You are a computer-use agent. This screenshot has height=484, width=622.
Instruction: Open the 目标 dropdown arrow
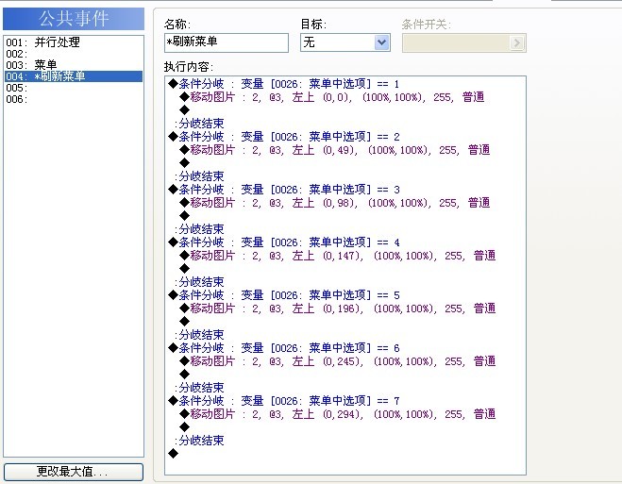(381, 42)
